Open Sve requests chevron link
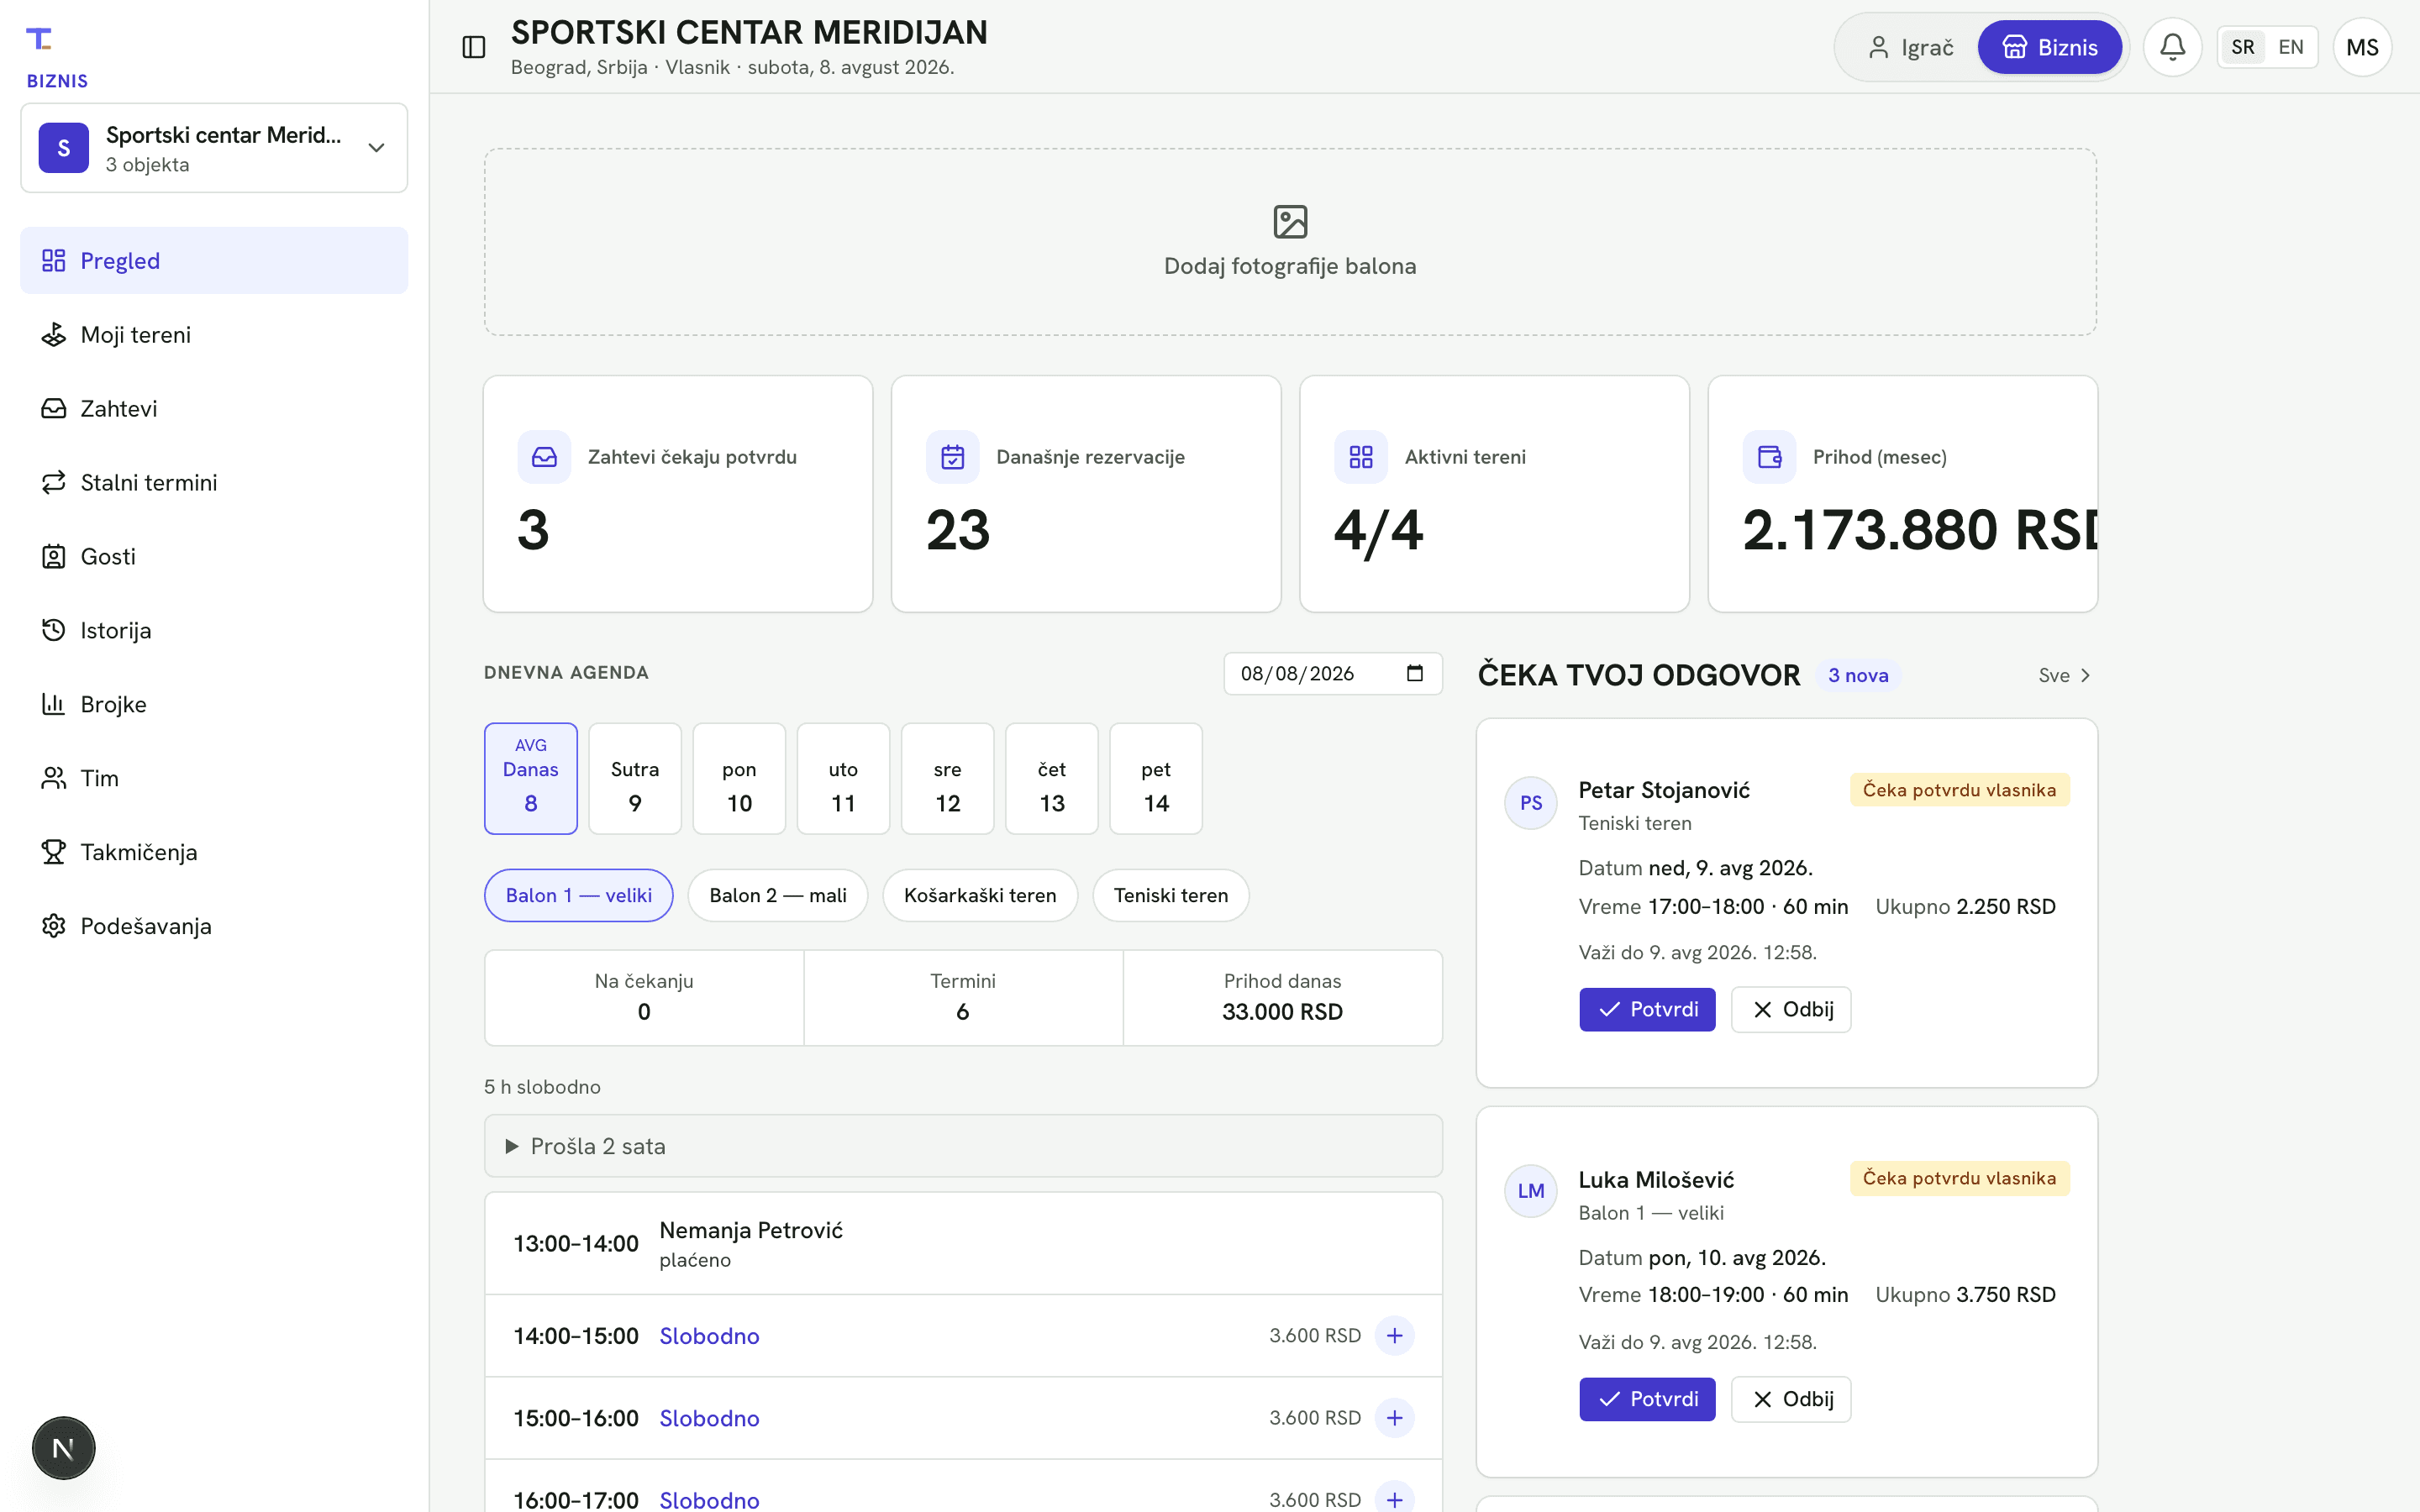 pyautogui.click(x=2064, y=676)
